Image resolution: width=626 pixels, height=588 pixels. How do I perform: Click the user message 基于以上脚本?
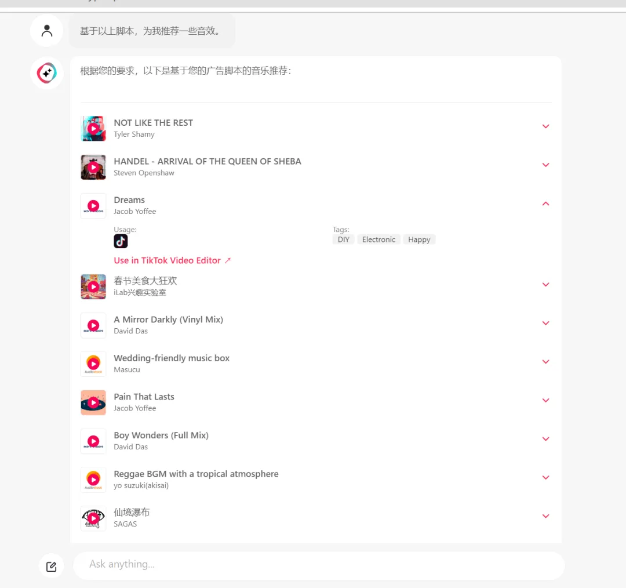150,31
